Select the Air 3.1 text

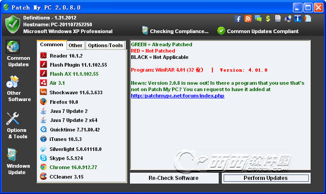57,83
